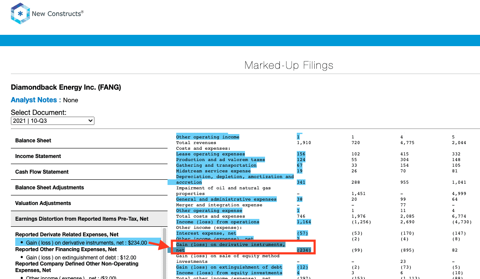Click the Reported Derivate Related Expenses heading

(x=67, y=234)
